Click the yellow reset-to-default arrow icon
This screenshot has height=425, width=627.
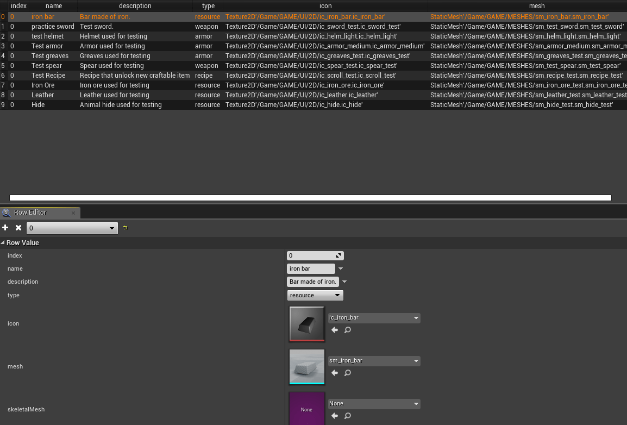pyautogui.click(x=126, y=228)
